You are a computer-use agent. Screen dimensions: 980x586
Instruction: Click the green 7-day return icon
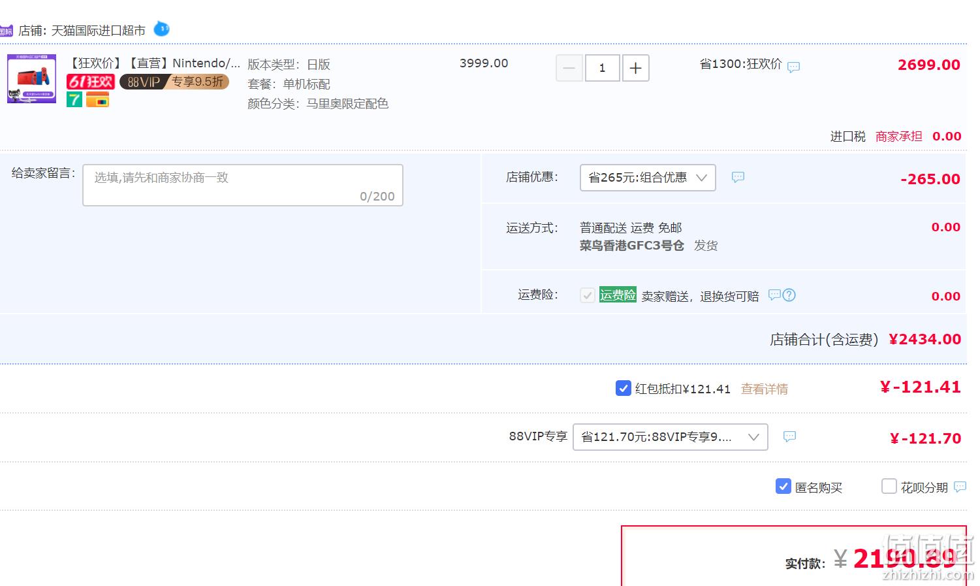[74, 99]
